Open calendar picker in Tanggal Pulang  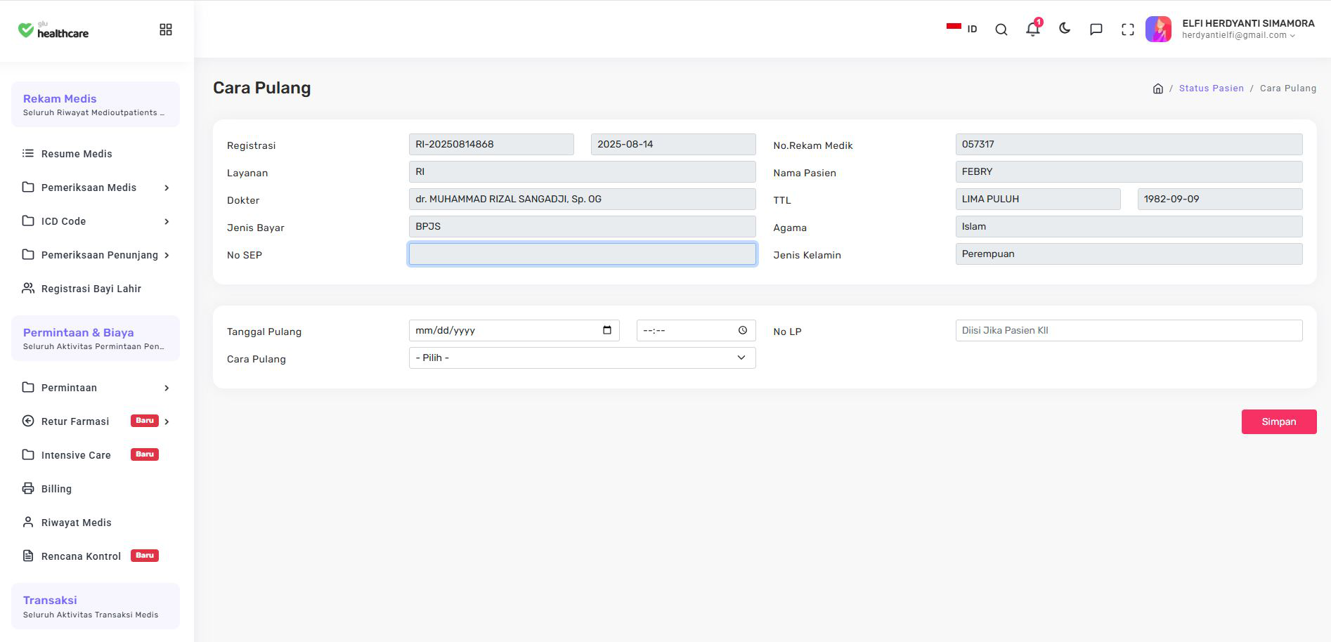pos(607,330)
